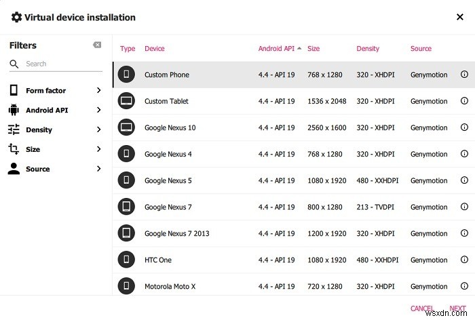Click the Density filter label
This screenshot has height=320, width=475.
(x=39, y=130)
